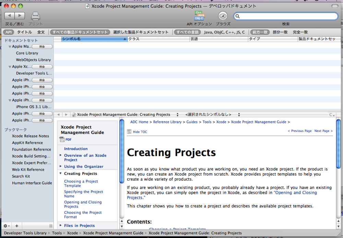Image resolution: width=343 pixels, height=238 pixels.
Task: Open Reference Library breadcrumb link
Action: pos(167,122)
